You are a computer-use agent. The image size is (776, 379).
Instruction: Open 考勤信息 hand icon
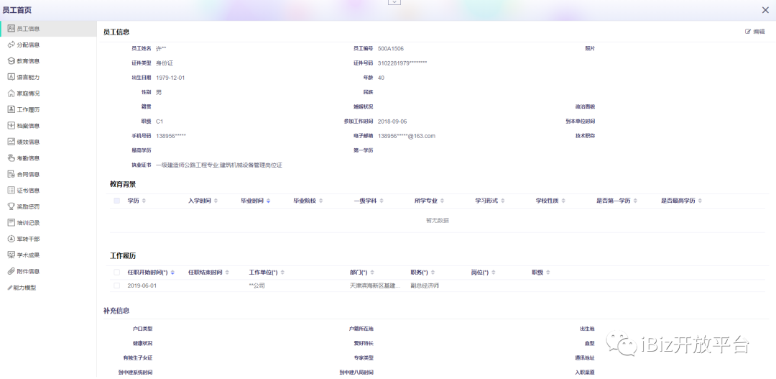tap(11, 158)
